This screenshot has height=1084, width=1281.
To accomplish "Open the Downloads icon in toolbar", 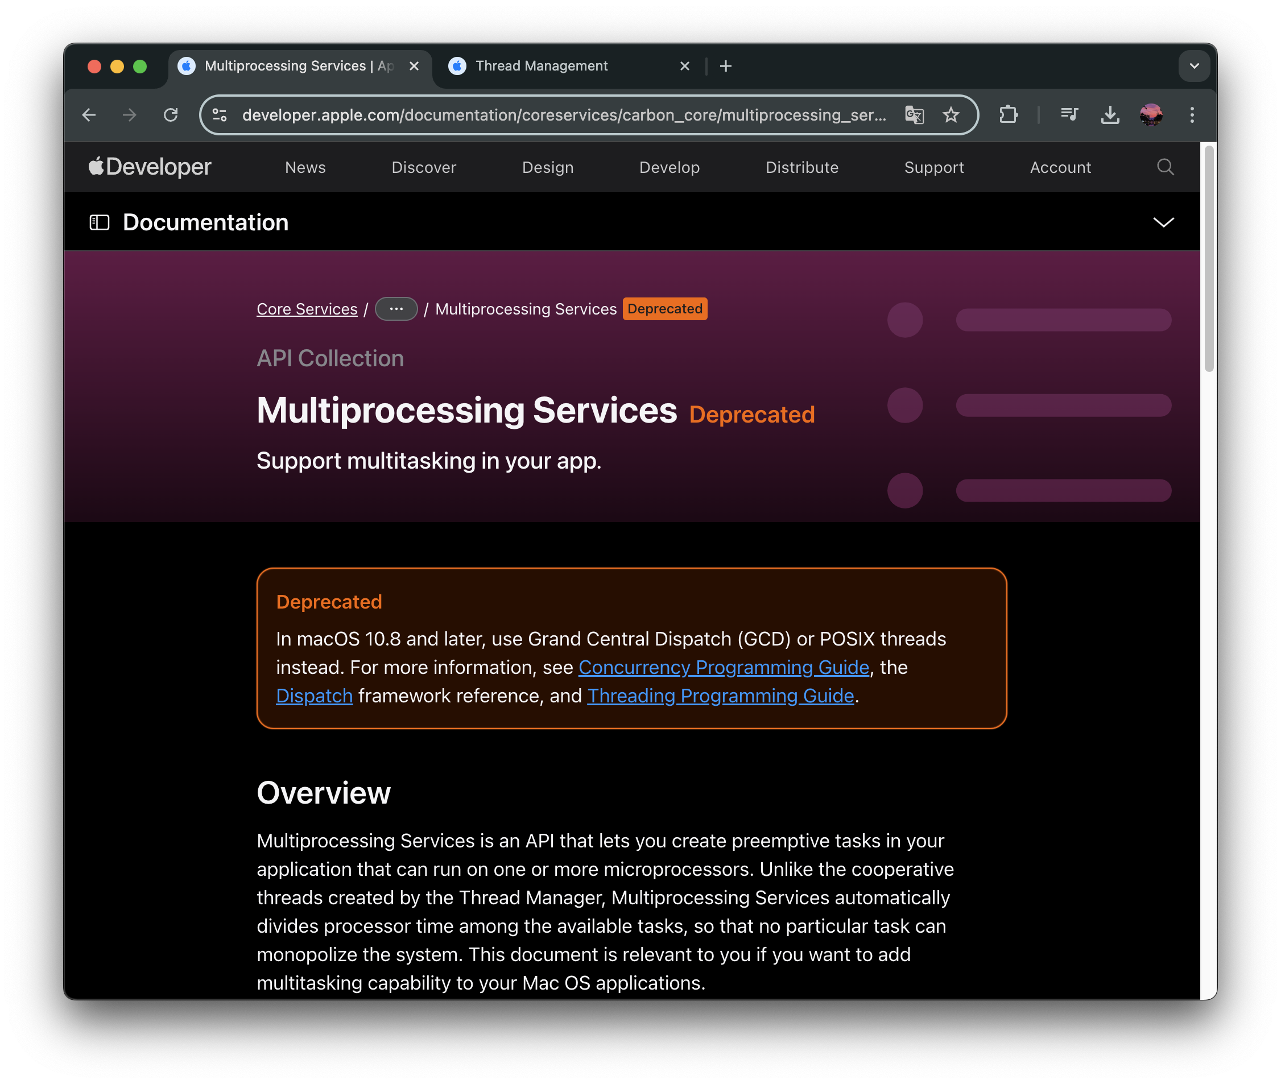I will coord(1110,115).
